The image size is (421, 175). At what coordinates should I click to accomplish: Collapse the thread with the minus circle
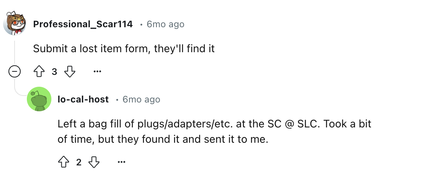point(15,71)
